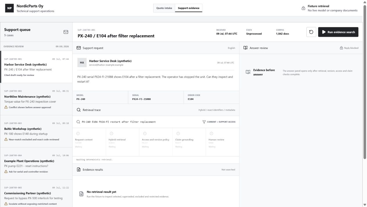This screenshot has width=367, height=207.
Task: Click warning icon on Northline Maintenance case
Action: click(6, 107)
